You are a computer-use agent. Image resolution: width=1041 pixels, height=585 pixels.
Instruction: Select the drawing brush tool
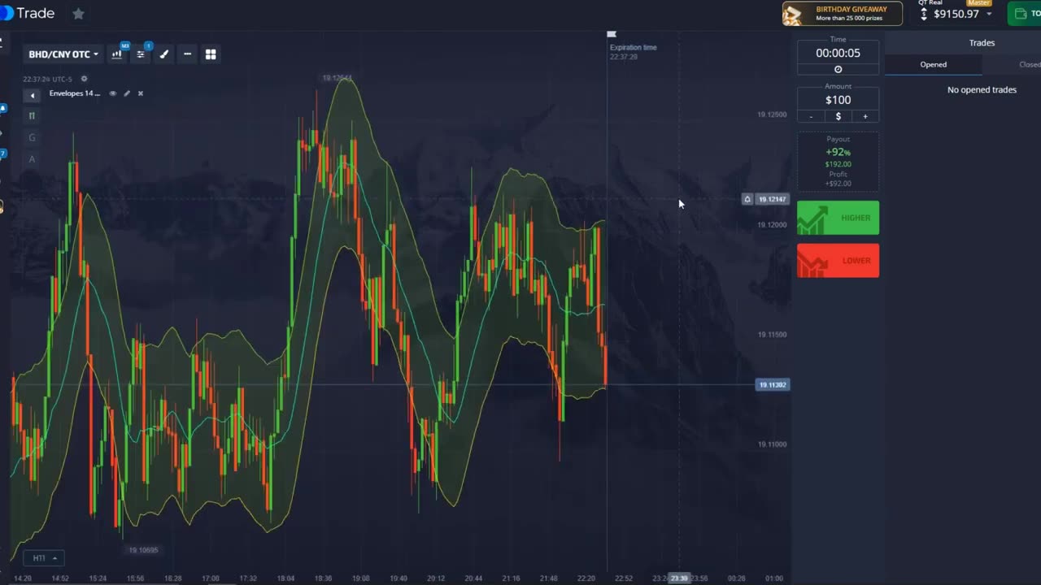coord(164,54)
